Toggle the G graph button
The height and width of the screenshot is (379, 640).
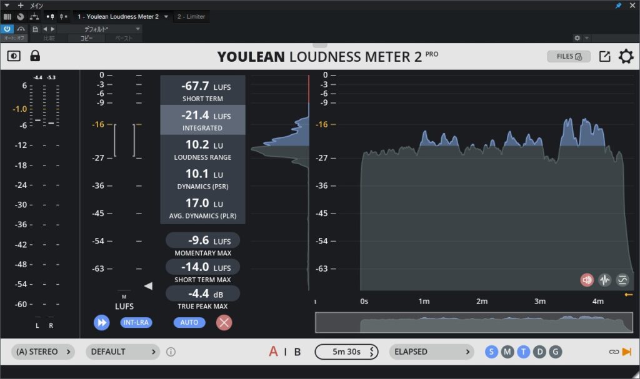pyautogui.click(x=555, y=352)
